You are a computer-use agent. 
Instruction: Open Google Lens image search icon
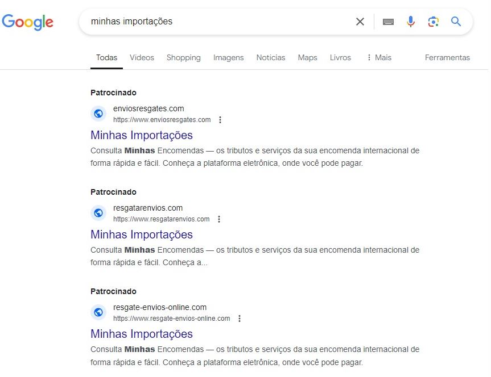433,22
